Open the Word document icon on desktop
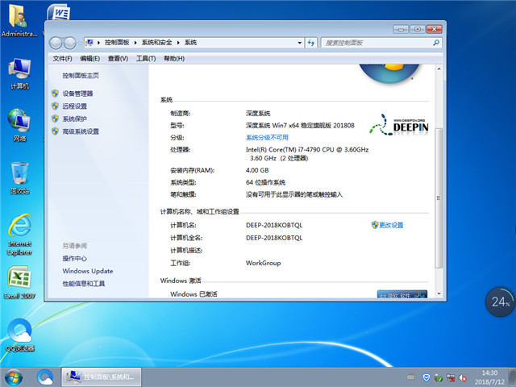This screenshot has height=387, width=516. (59, 12)
